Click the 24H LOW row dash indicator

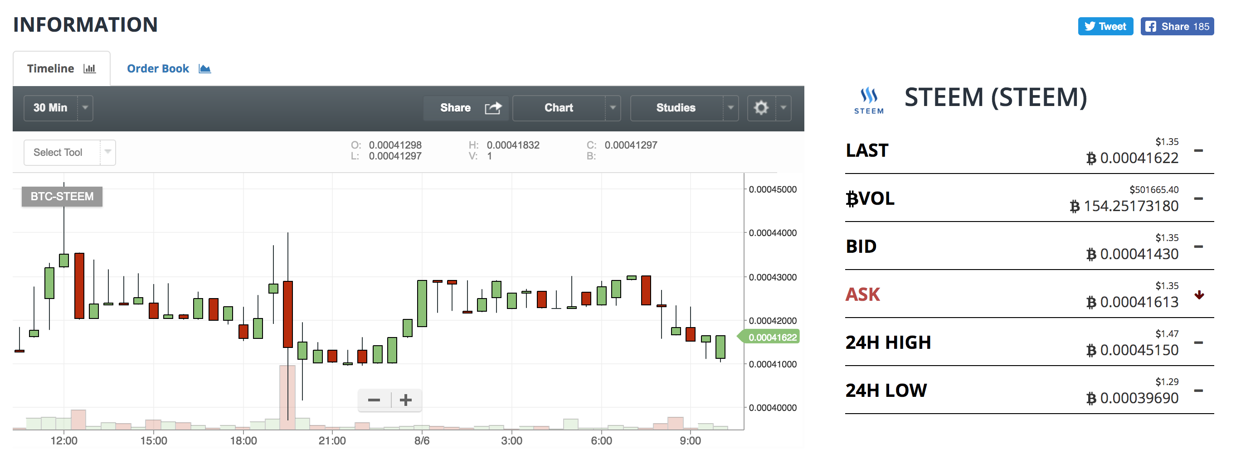(x=1198, y=391)
